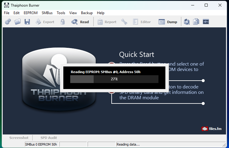Open the View menu
The width and height of the screenshot is (229, 148).
pos(73,13)
